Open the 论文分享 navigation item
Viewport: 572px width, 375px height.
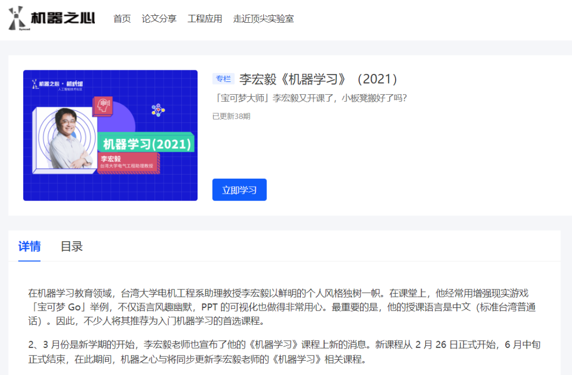[159, 19]
